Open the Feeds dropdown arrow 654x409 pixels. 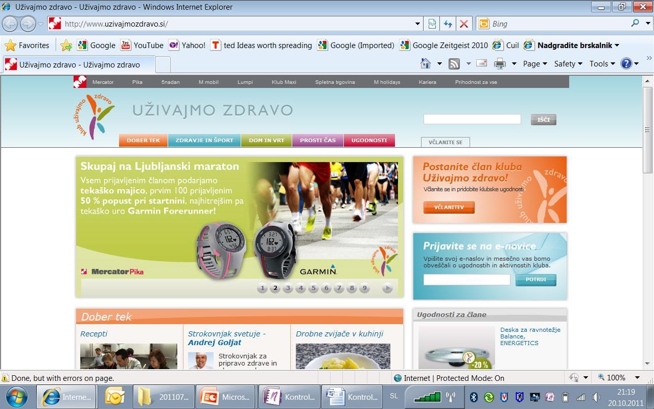click(468, 64)
